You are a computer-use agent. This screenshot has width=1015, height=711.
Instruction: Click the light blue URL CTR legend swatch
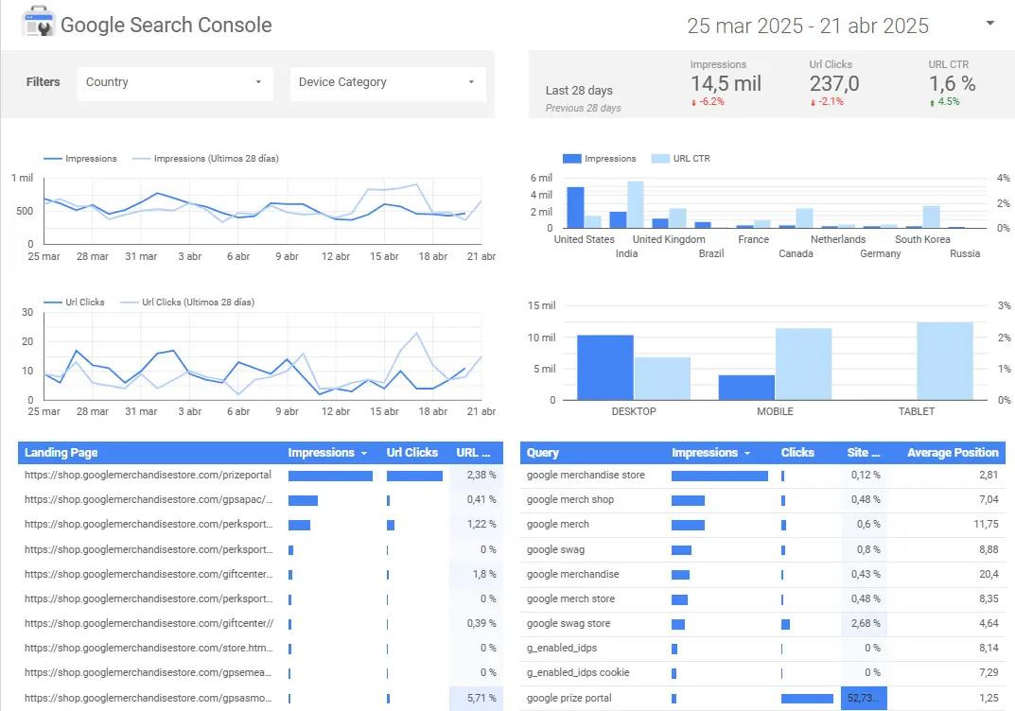pos(660,159)
